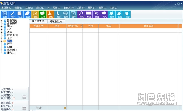The height and width of the screenshot is (111, 183).
Task: Sort by the 单位名称 column header
Action: (x=148, y=26)
